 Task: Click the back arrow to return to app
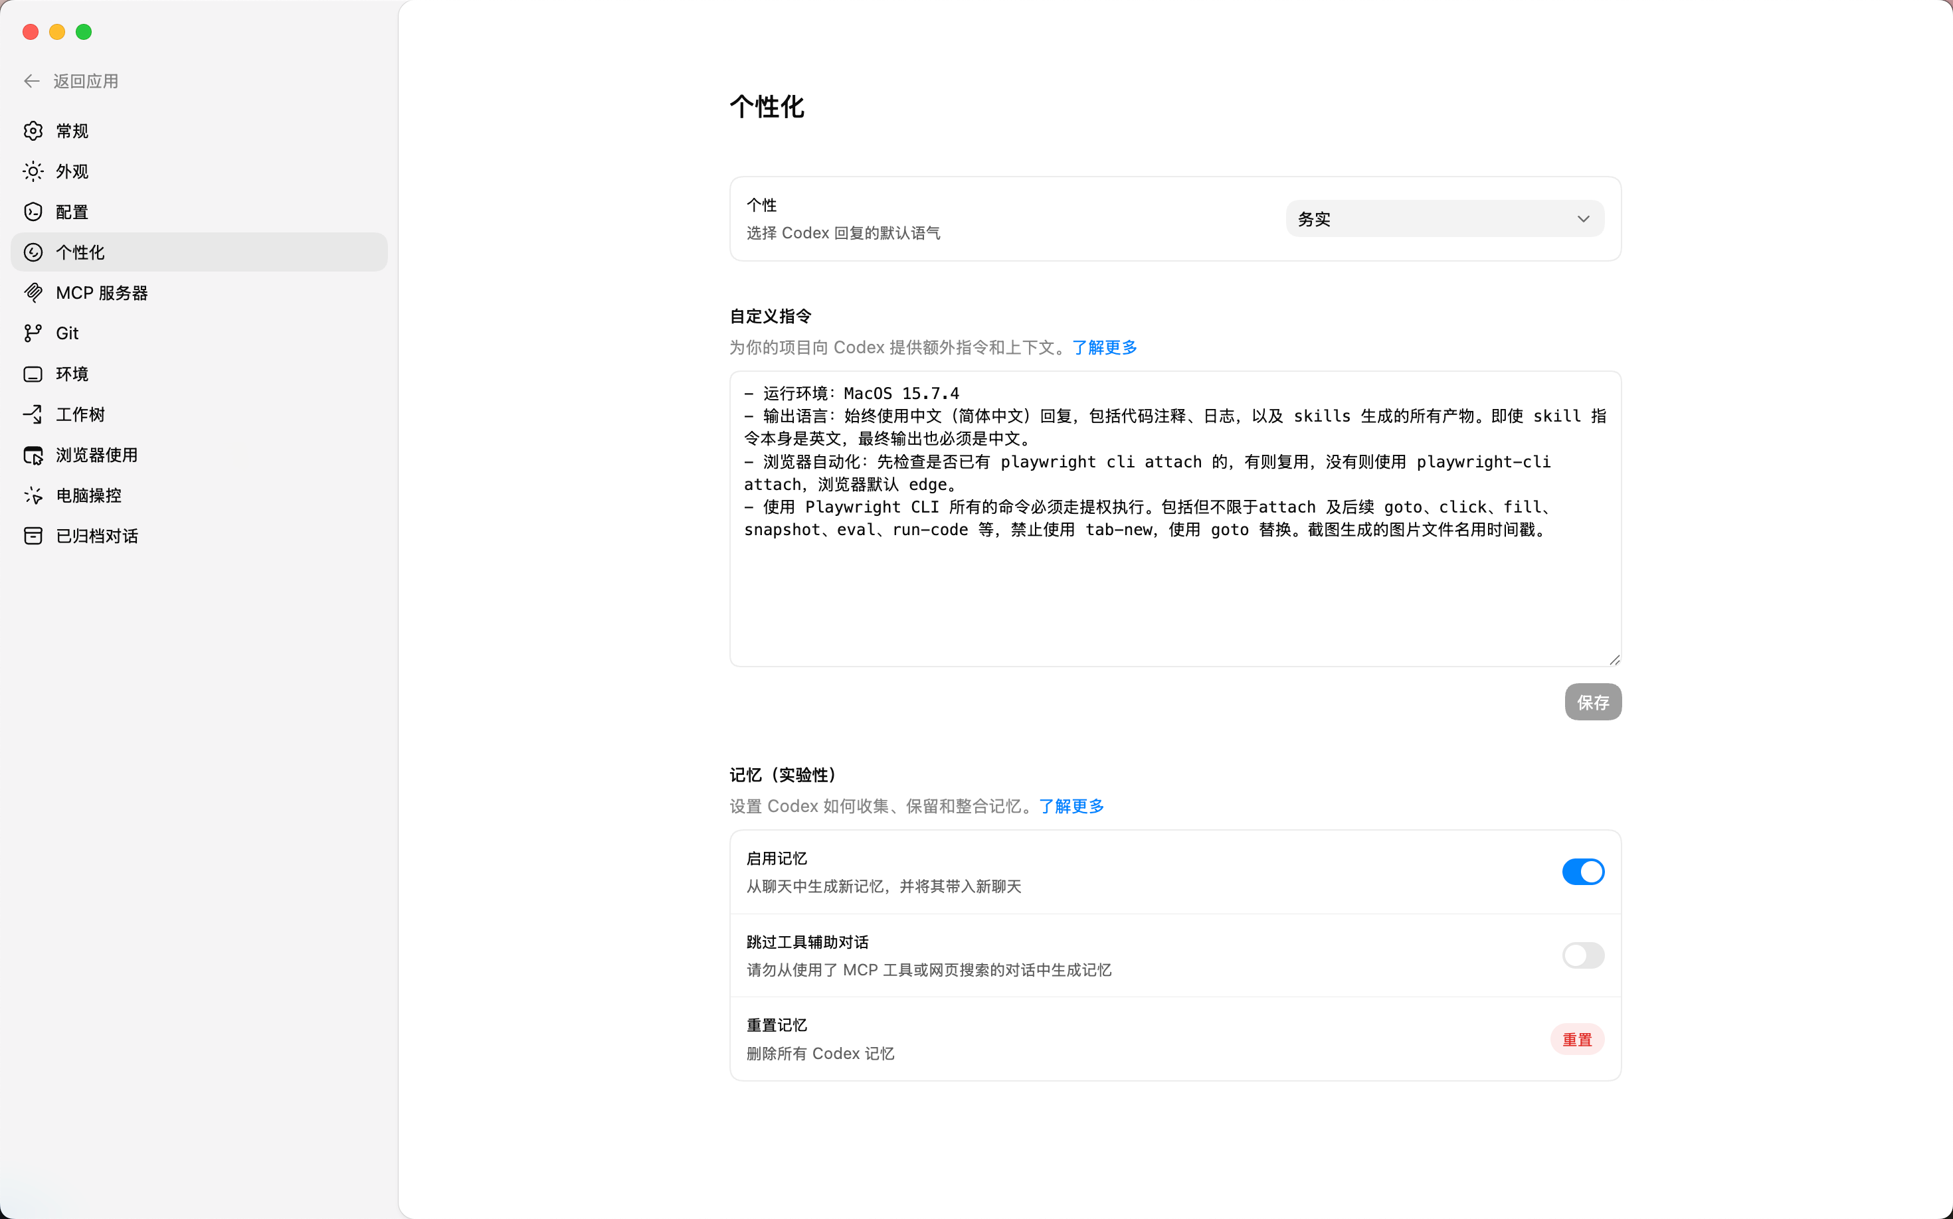[33, 82]
